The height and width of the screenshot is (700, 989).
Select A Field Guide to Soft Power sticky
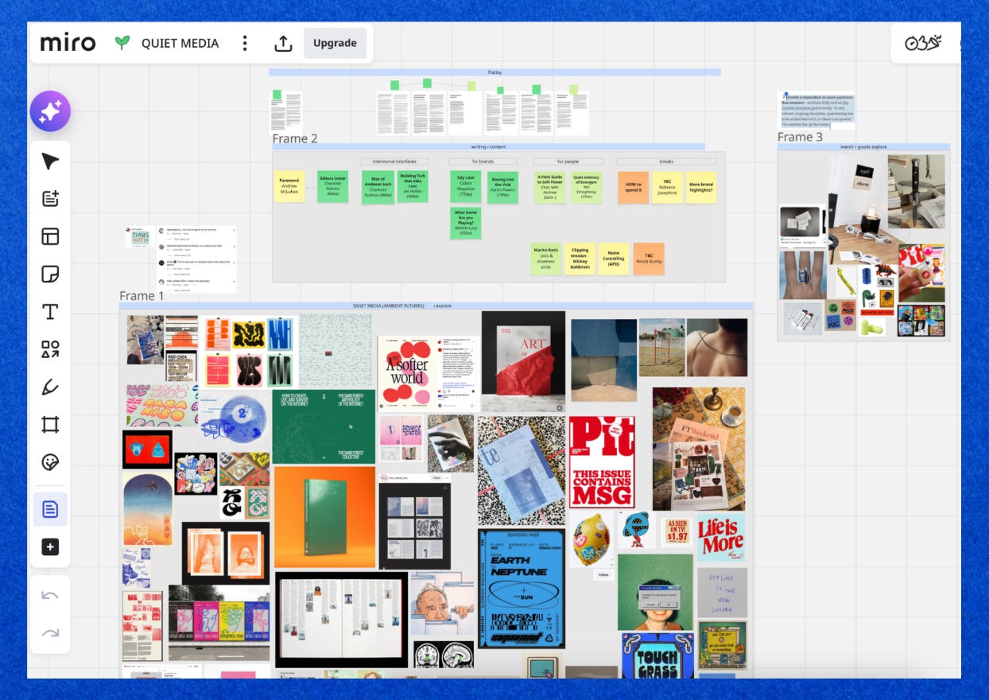coord(550,188)
